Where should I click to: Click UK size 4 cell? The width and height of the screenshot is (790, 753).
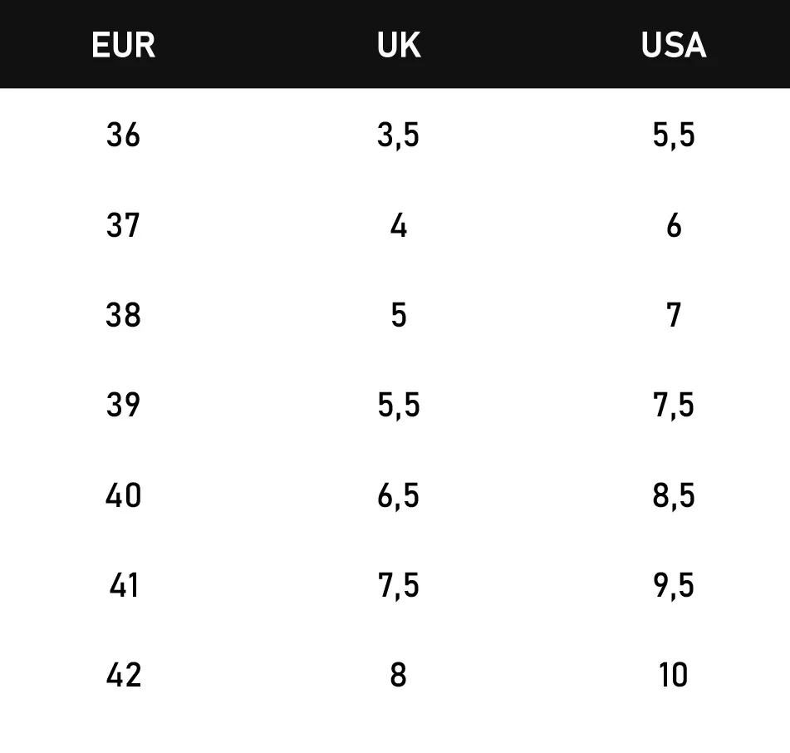click(x=399, y=225)
